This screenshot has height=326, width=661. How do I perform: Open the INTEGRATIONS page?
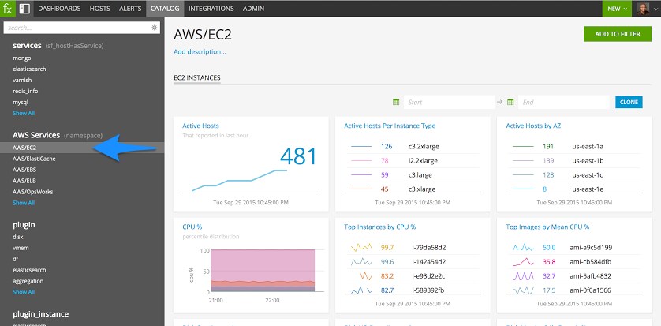point(211,9)
